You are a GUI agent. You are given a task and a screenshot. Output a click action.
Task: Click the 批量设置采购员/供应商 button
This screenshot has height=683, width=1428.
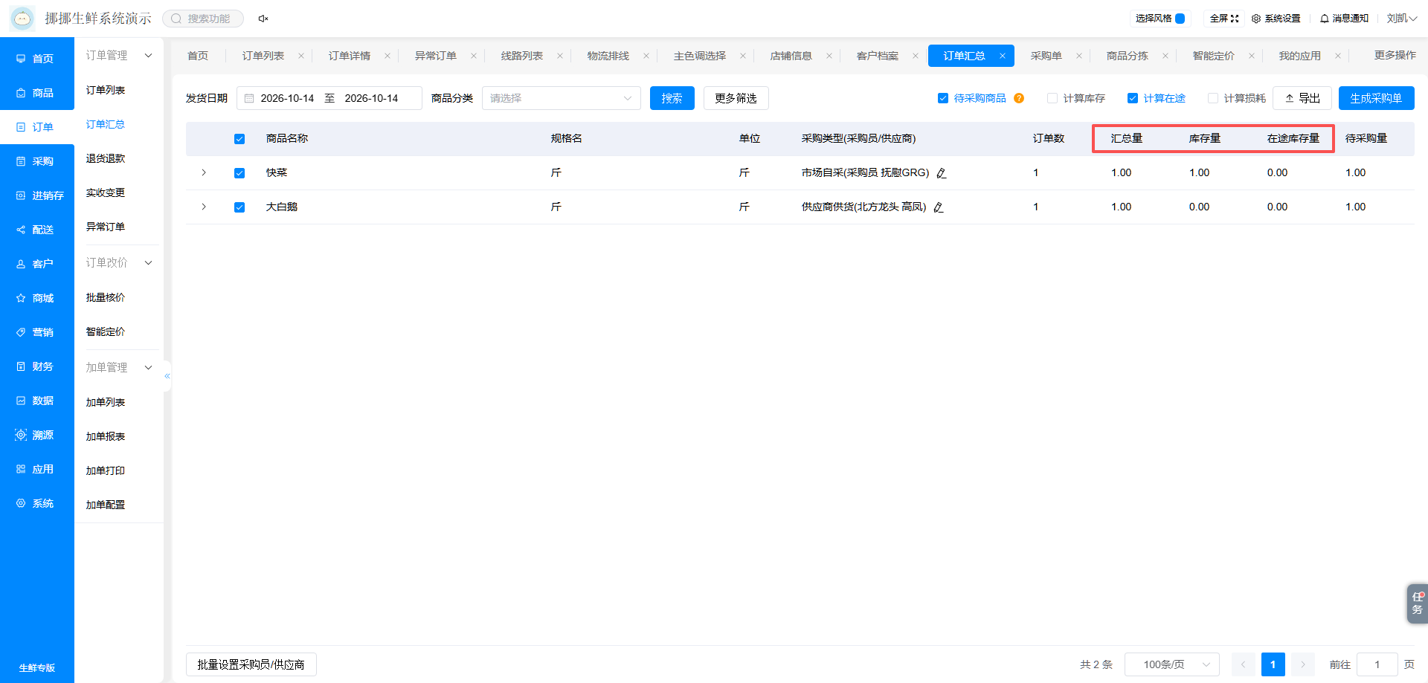(251, 664)
